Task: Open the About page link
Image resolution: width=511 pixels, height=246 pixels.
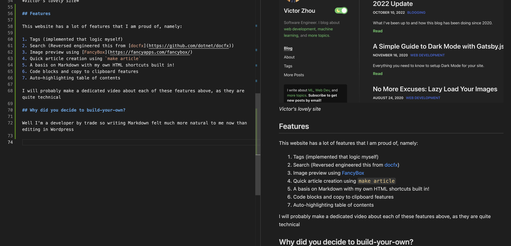Action: (x=289, y=57)
